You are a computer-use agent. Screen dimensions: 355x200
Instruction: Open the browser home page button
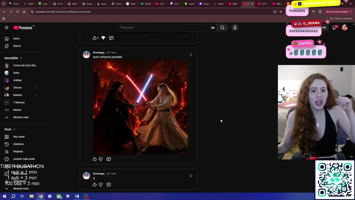tap(24, 12)
